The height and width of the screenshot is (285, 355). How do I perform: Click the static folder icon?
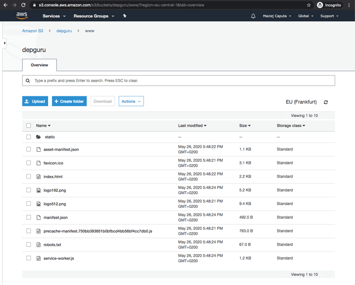click(39, 137)
